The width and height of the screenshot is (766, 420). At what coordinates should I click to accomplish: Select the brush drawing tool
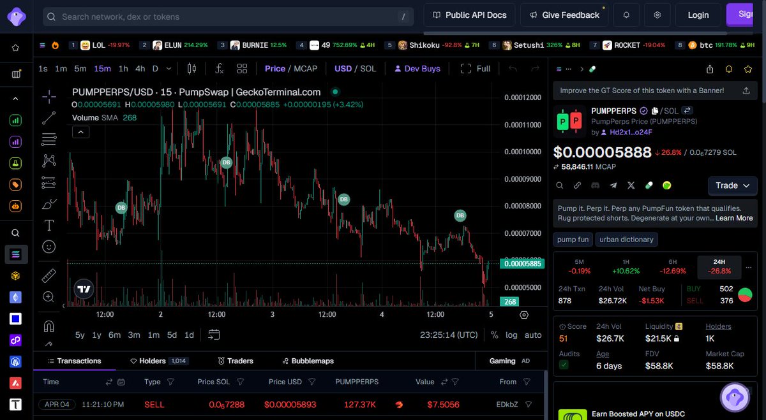[x=49, y=204]
